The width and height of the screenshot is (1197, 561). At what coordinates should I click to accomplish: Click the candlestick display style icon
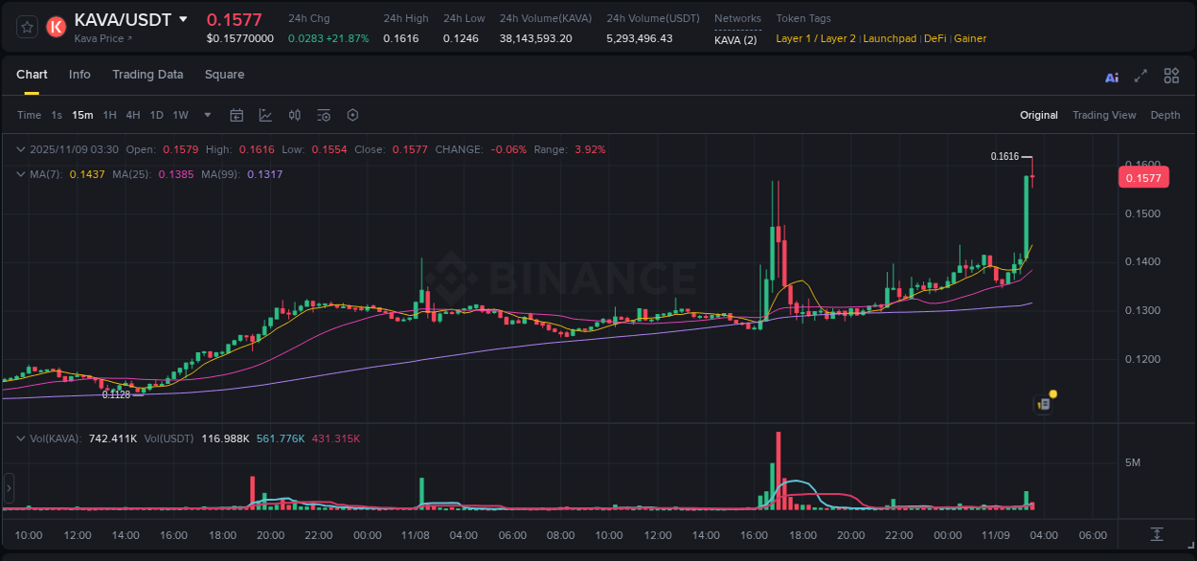coord(294,115)
